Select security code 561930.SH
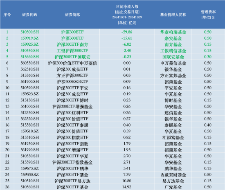The image size is (225, 190). click(30, 143)
